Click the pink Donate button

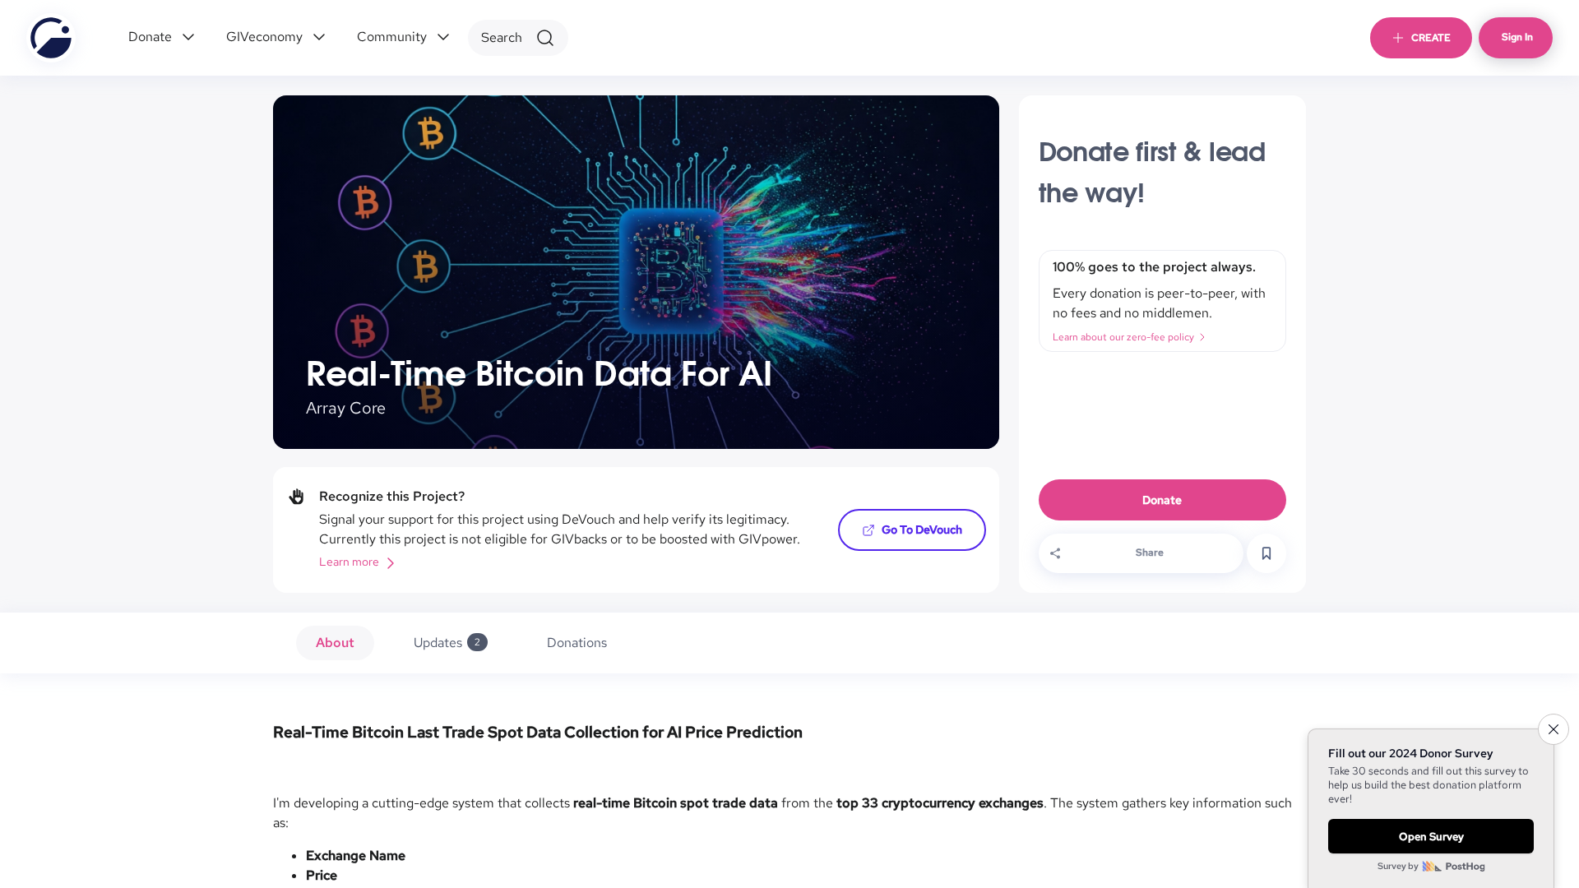coord(1162,500)
